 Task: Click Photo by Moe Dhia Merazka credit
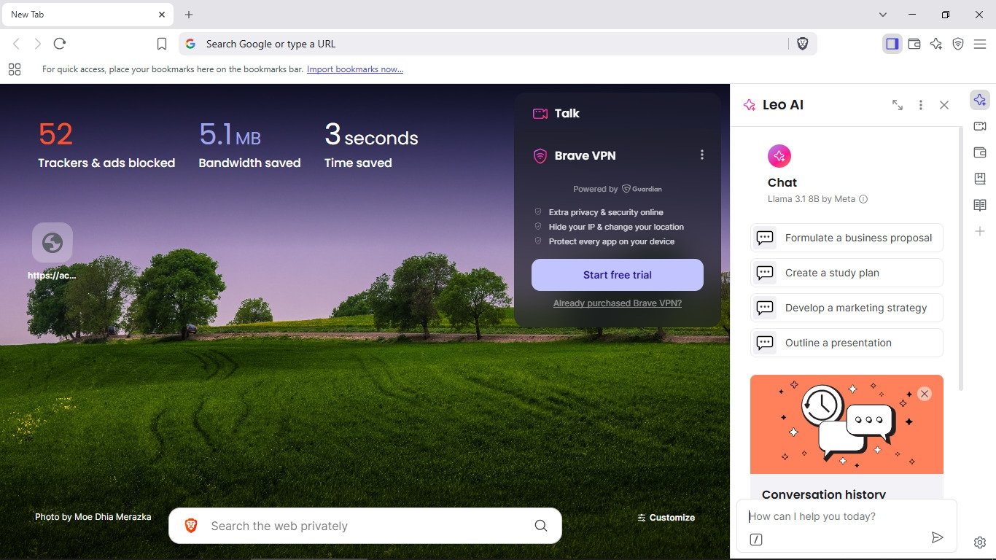93,517
